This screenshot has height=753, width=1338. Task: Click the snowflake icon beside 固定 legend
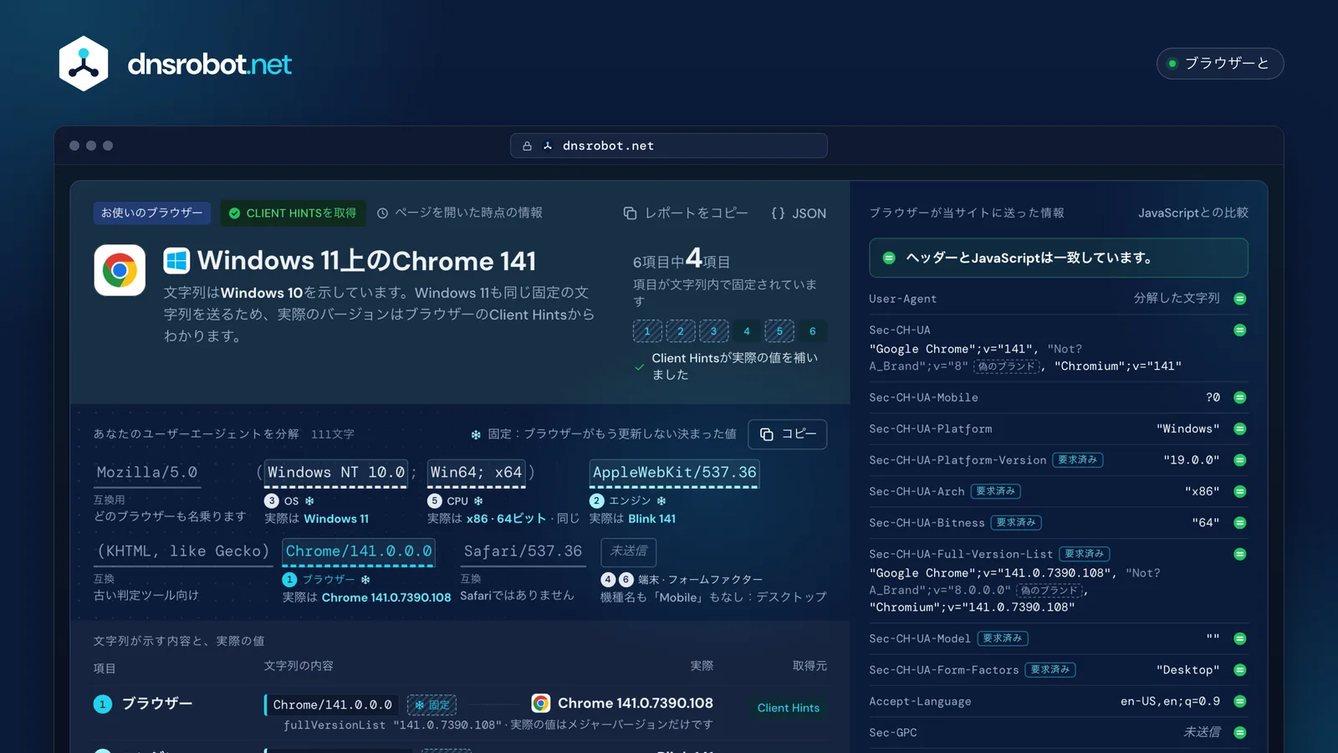pos(476,435)
